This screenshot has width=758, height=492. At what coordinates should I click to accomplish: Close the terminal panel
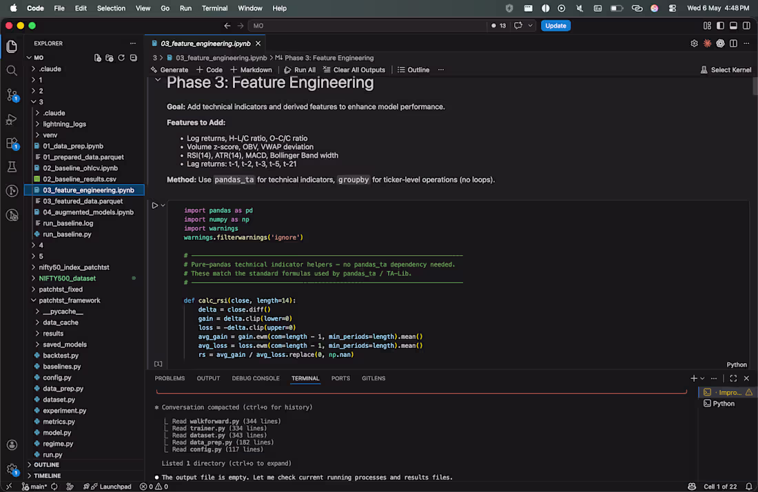(746, 378)
